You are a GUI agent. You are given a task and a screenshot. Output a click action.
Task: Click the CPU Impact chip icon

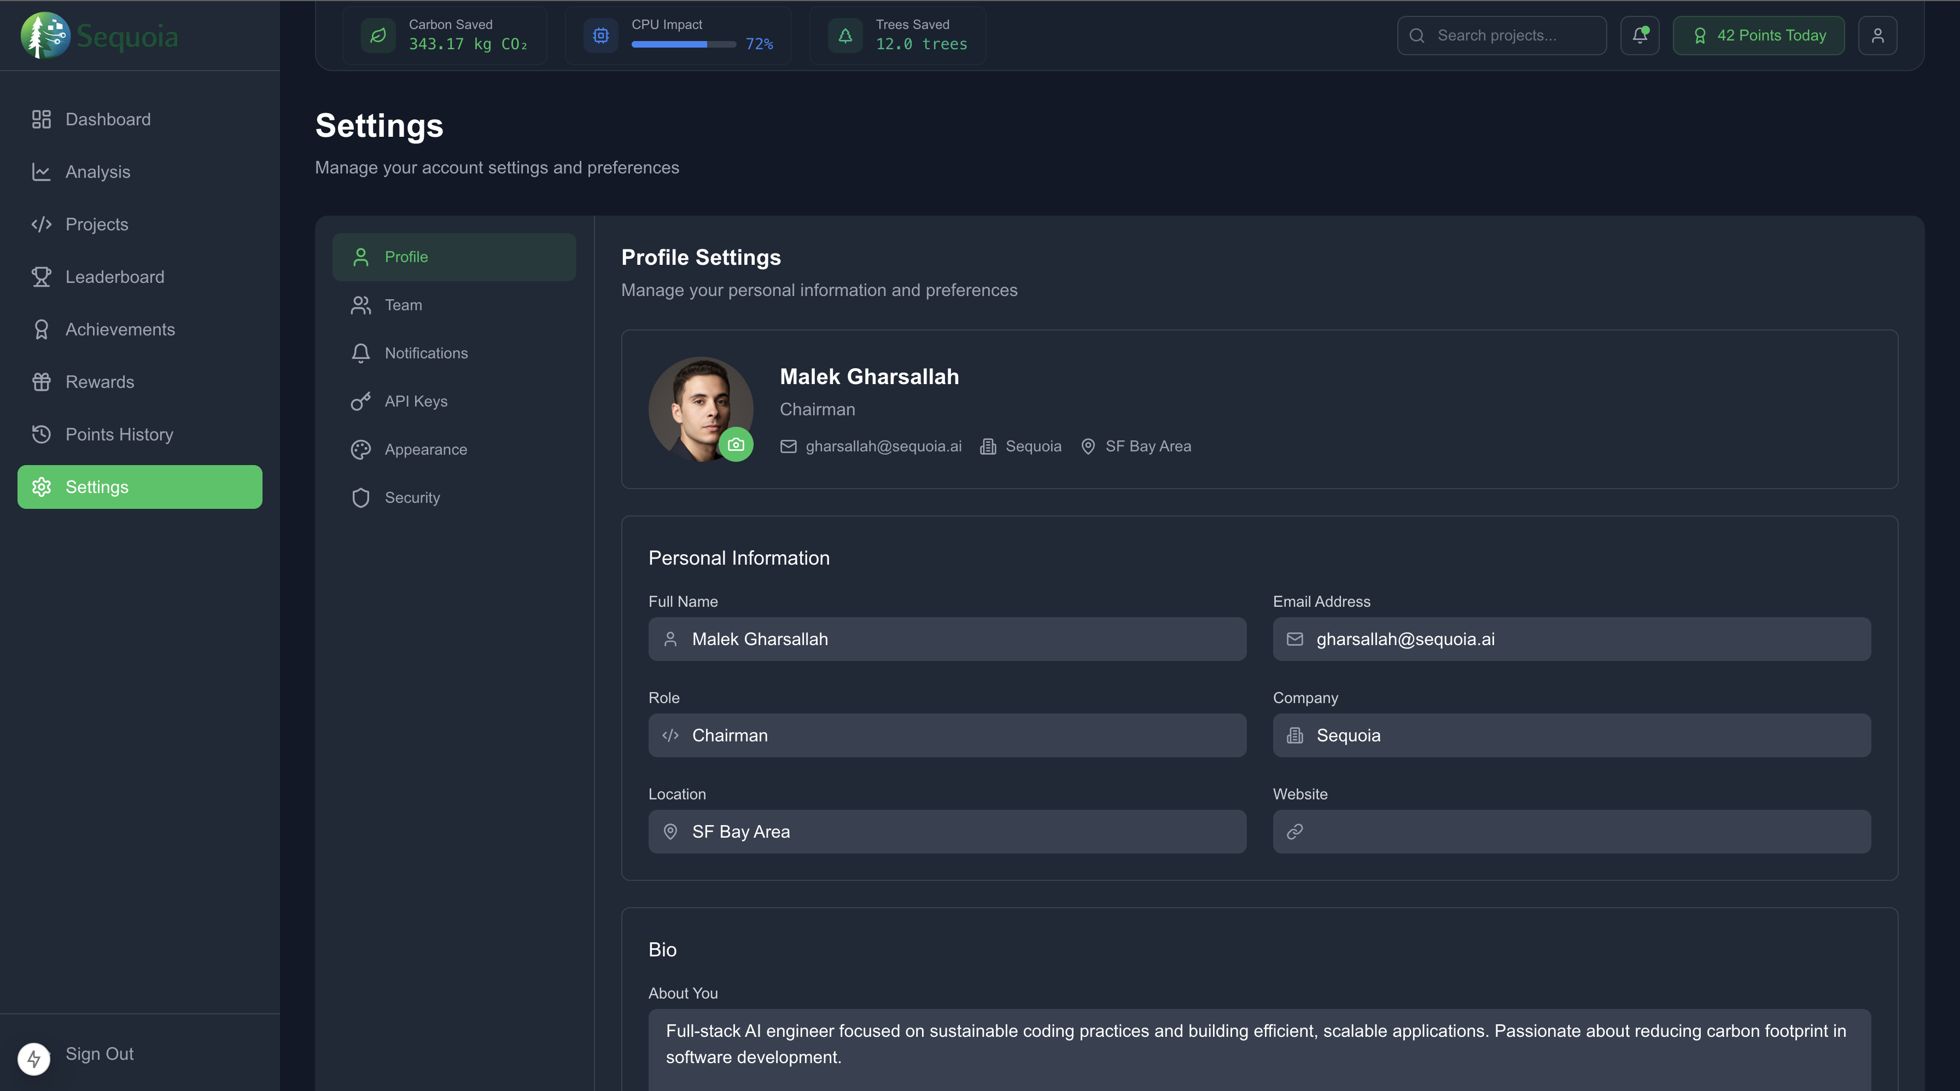[x=601, y=36]
